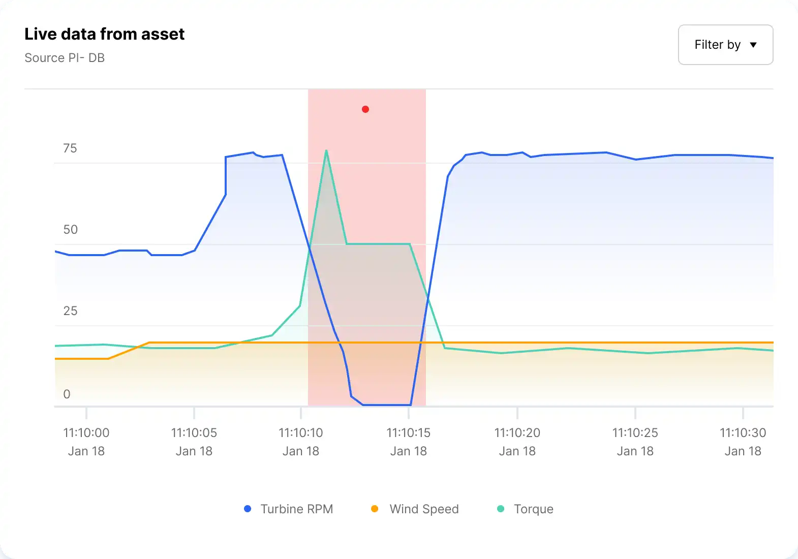
Task: Click the orange Wind Speed legend dot
Action: (x=375, y=509)
